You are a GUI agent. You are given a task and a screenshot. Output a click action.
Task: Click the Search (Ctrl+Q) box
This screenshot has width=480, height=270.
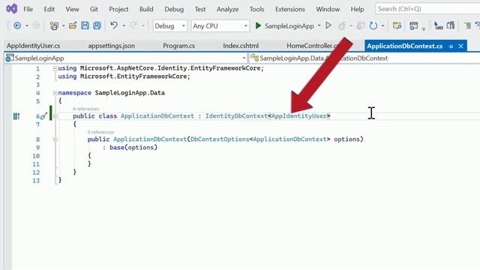coord(427,9)
